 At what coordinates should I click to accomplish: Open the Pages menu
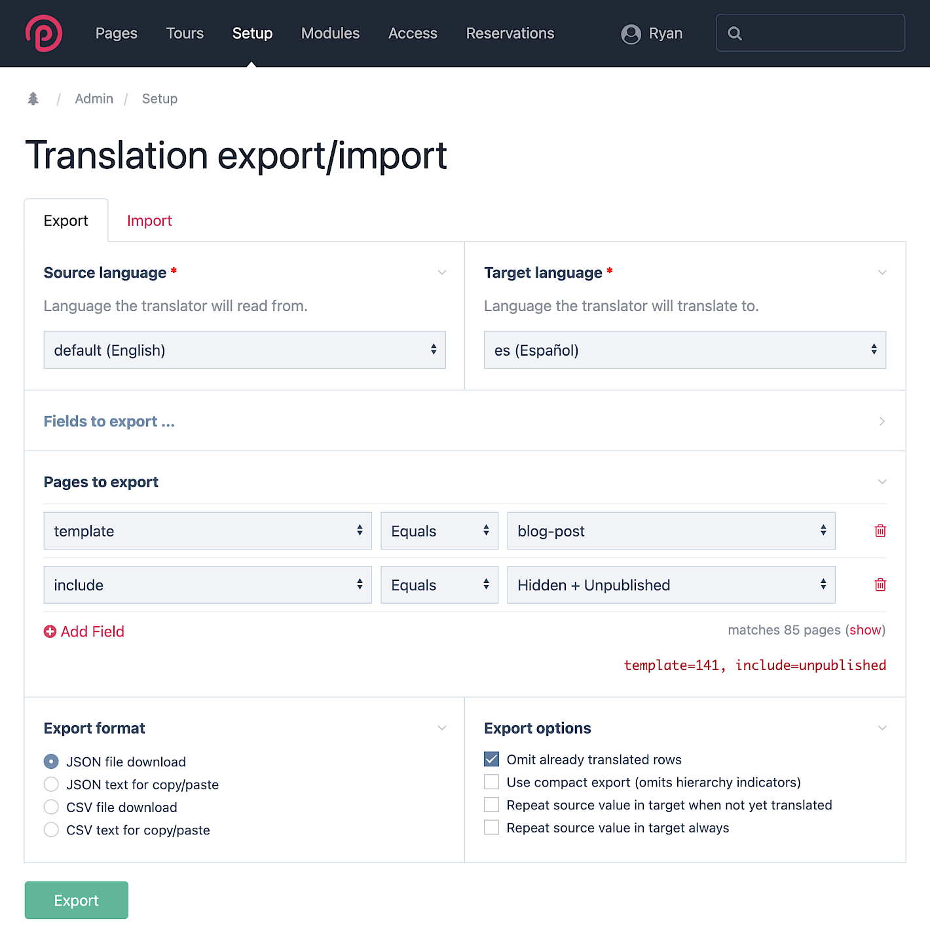coord(117,33)
